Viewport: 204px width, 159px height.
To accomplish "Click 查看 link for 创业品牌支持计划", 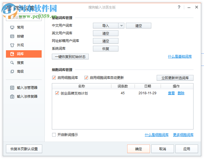I will [171, 93].
